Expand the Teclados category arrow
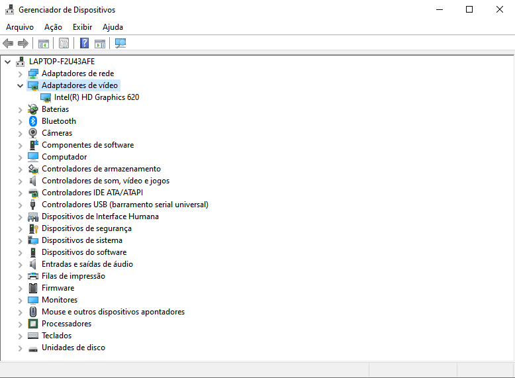Viewport: 515px width, 378px height. coord(21,336)
